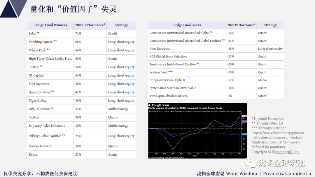Open the 'A Tough Year' Bloomberg chart image
315x177 pixels.
pyautogui.click(x=197, y=131)
